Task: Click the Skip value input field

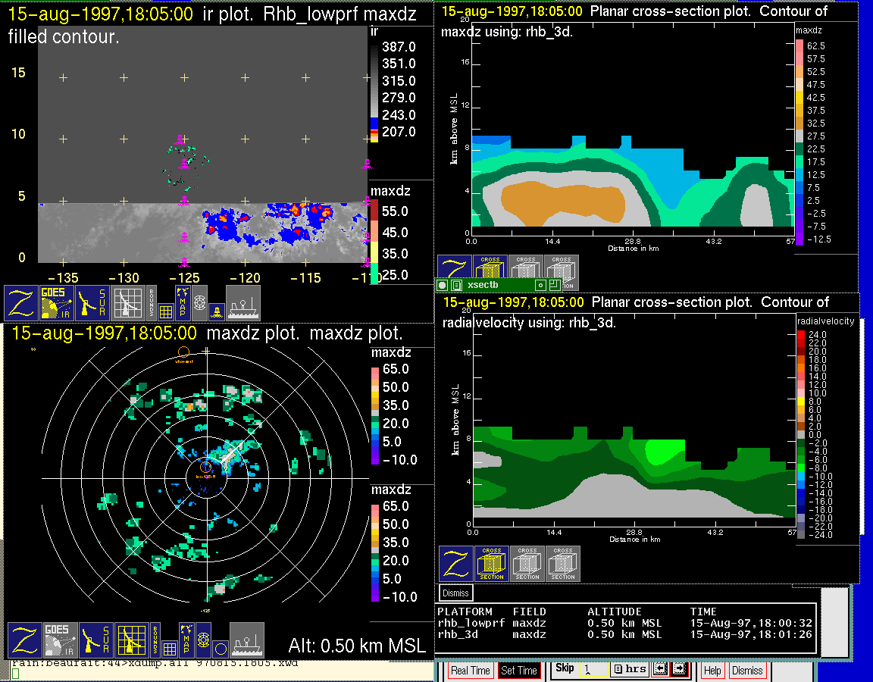Action: (x=593, y=670)
